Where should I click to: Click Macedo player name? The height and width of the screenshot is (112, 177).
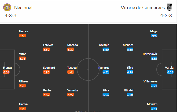click(x=73, y=45)
